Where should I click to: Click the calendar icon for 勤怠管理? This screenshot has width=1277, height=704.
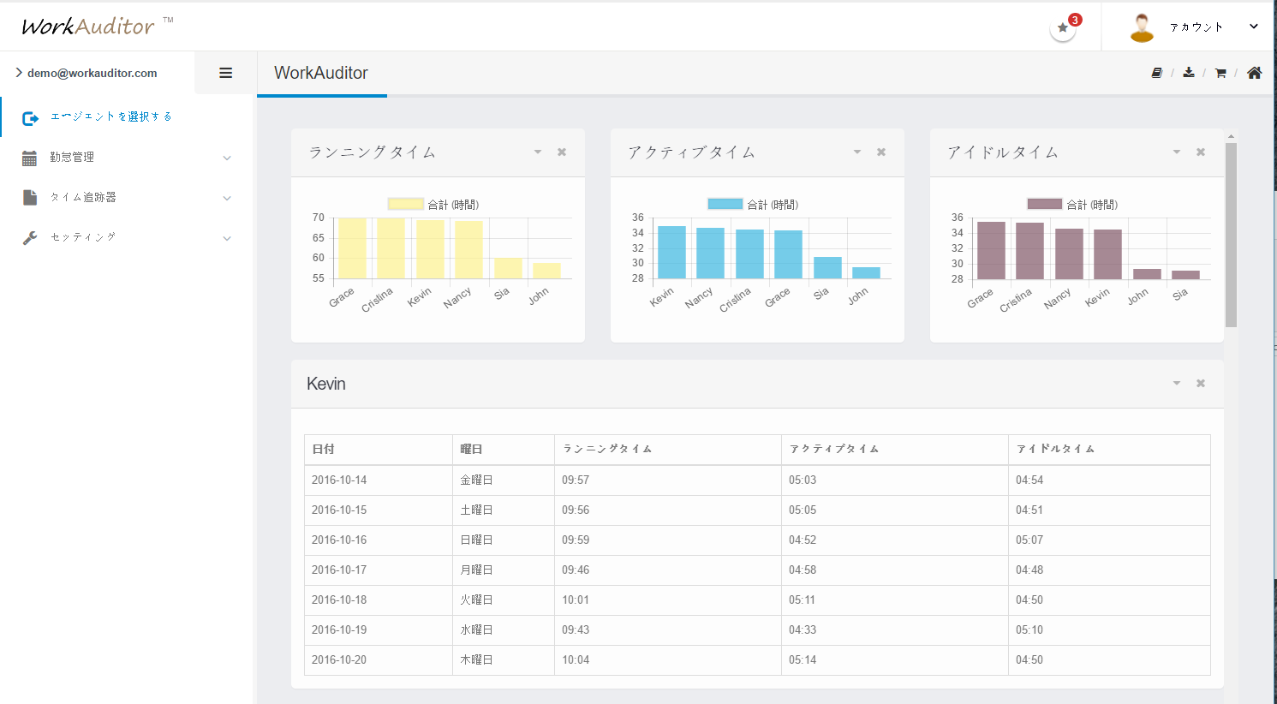click(x=29, y=158)
